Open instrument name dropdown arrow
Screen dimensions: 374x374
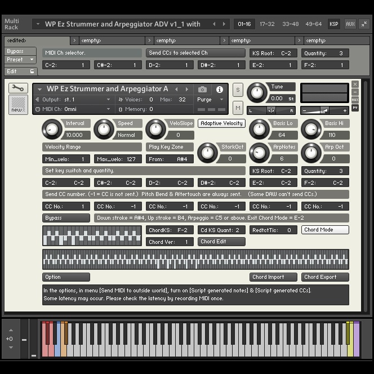coord(39,90)
